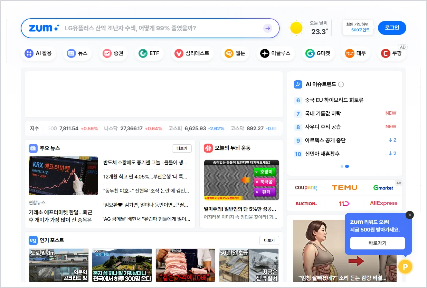Open ETF shortcut icon
427x288 pixels.
tap(143, 53)
